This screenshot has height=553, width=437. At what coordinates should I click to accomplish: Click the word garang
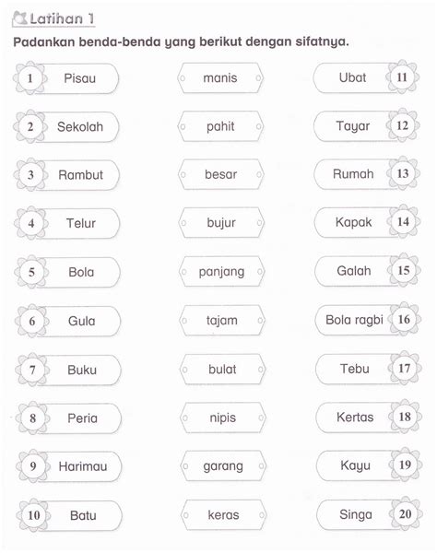(x=223, y=466)
